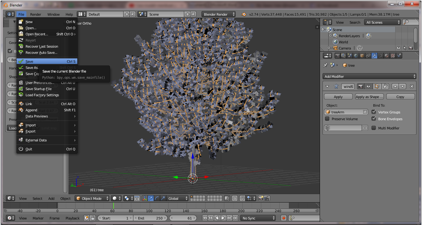This screenshot has height=225, width=422.
Task: Open the Global orientation dropdown
Action: click(x=177, y=199)
